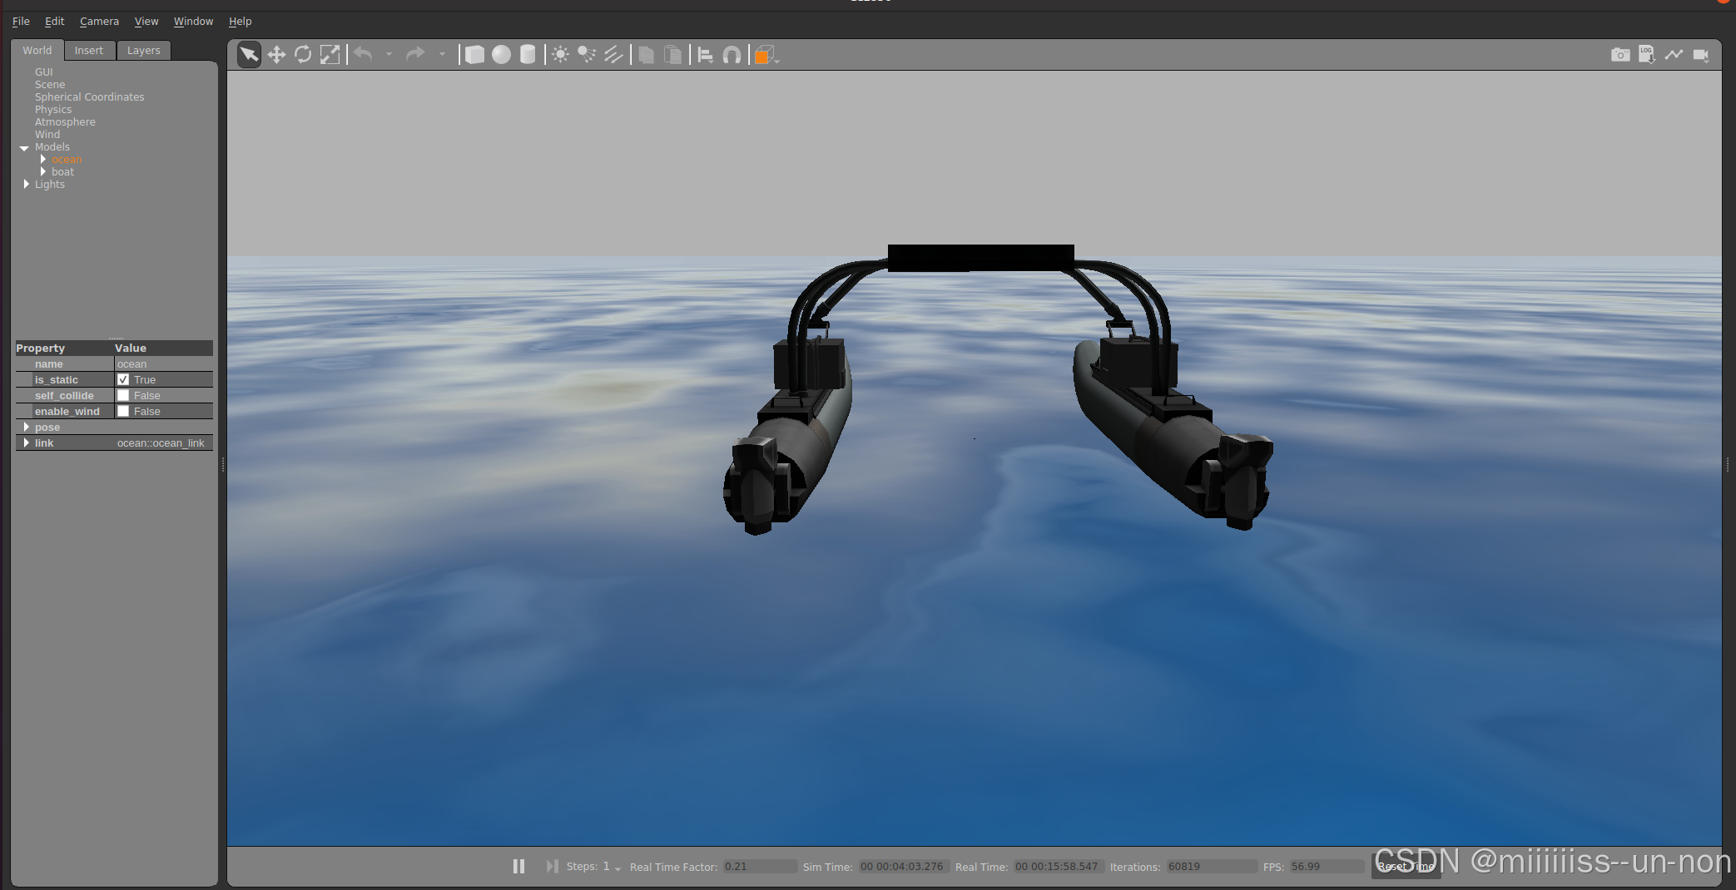Activate the rotate mode tool
The width and height of the screenshot is (1736, 890).
click(x=303, y=55)
